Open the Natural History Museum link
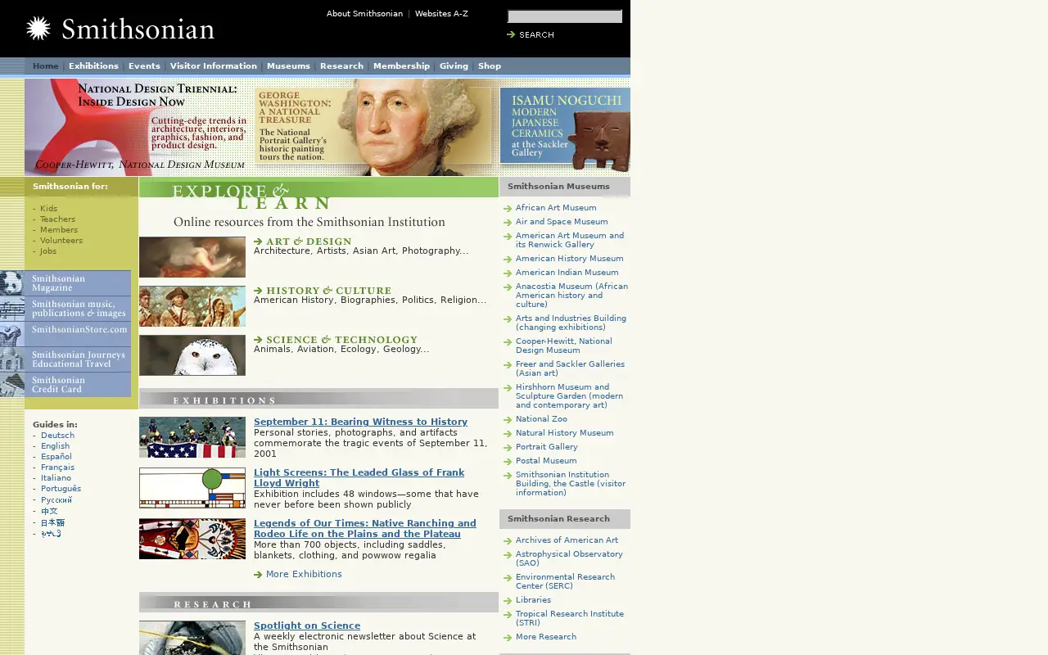 [x=564, y=433]
